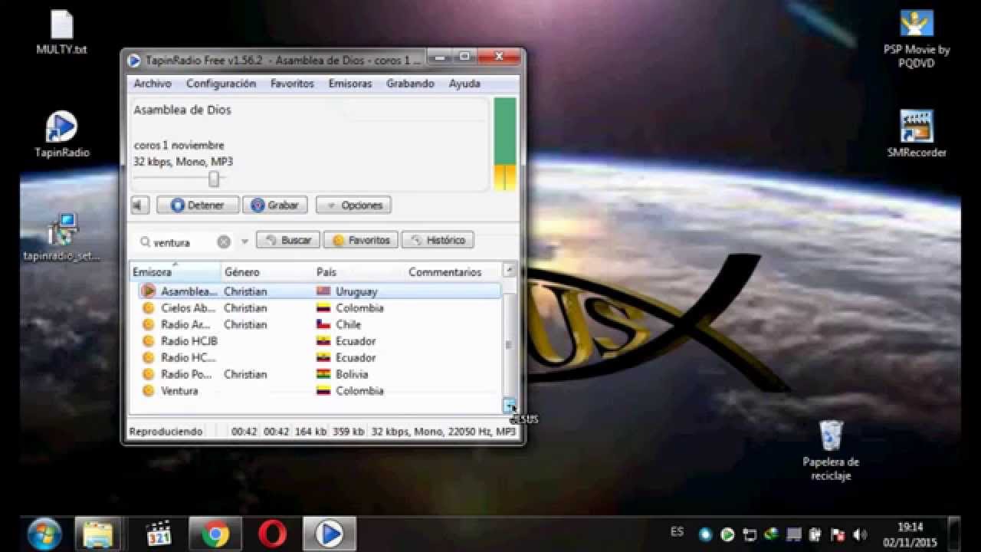Click the station list scroll up arrow

point(510,270)
